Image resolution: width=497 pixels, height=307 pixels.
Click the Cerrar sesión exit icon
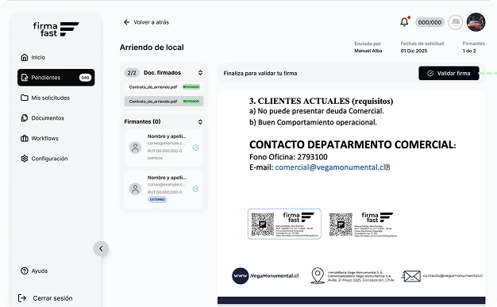(x=22, y=298)
